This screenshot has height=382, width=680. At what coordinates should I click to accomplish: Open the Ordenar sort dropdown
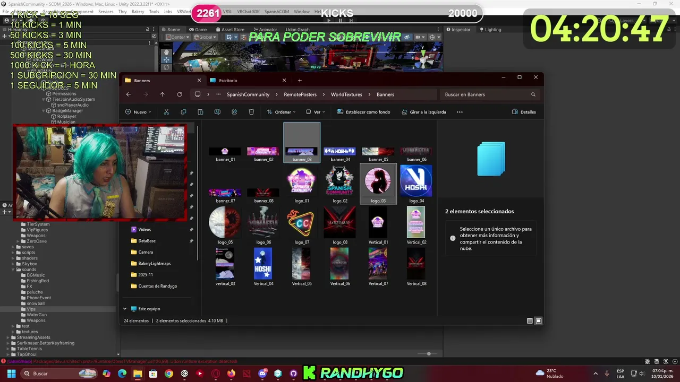(x=282, y=112)
